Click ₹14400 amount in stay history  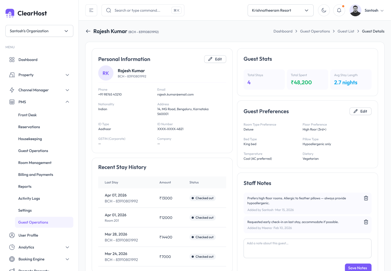[166, 237]
